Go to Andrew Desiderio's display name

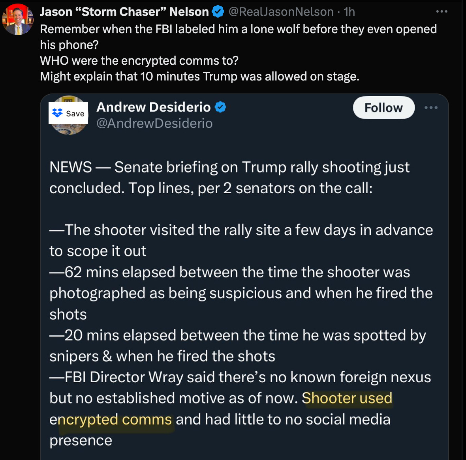pyautogui.click(x=154, y=107)
